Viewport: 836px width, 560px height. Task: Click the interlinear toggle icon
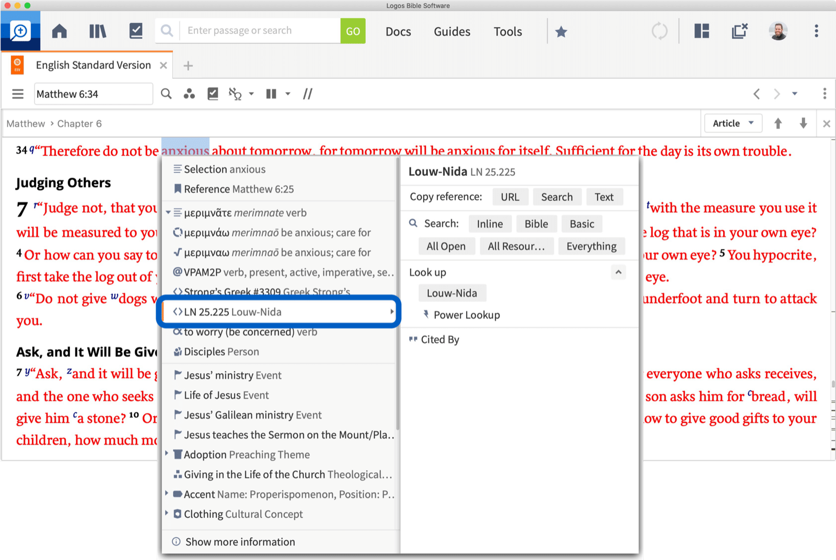point(235,94)
